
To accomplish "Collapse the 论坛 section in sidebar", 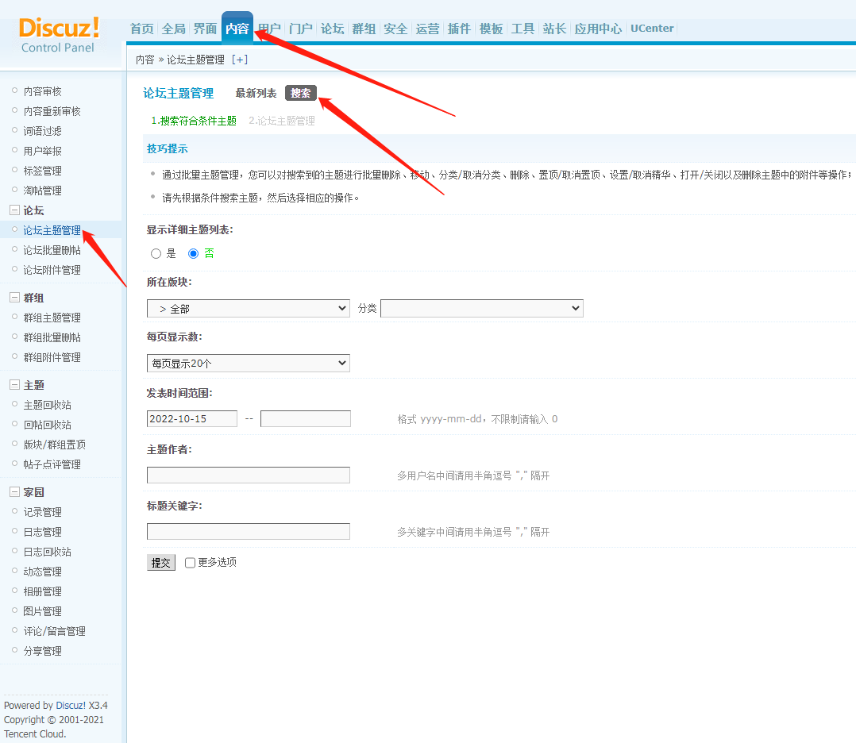I will coord(14,210).
